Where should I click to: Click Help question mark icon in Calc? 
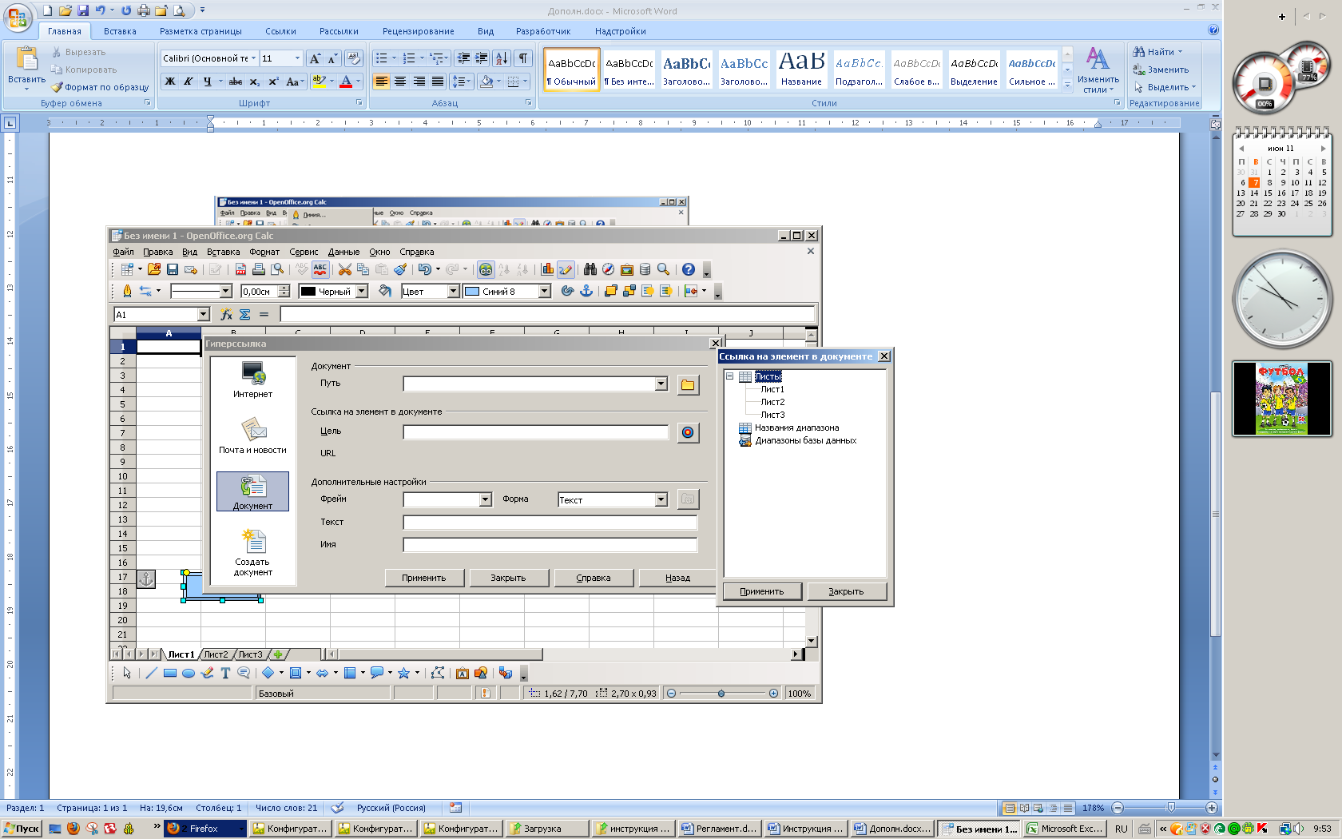click(689, 269)
